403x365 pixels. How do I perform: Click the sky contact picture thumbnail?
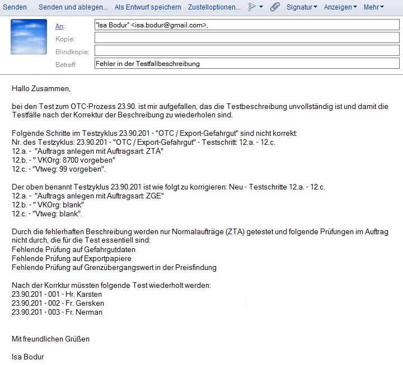click(29, 37)
